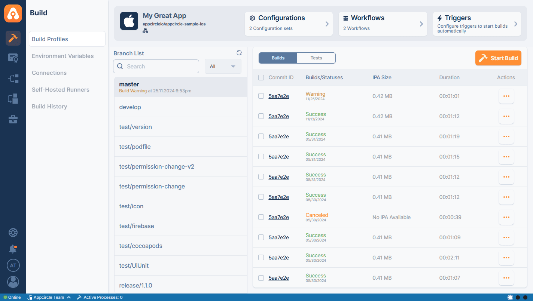This screenshot has width=533, height=301.
Task: Open Triggers via its chevron arrow
Action: [x=515, y=24]
